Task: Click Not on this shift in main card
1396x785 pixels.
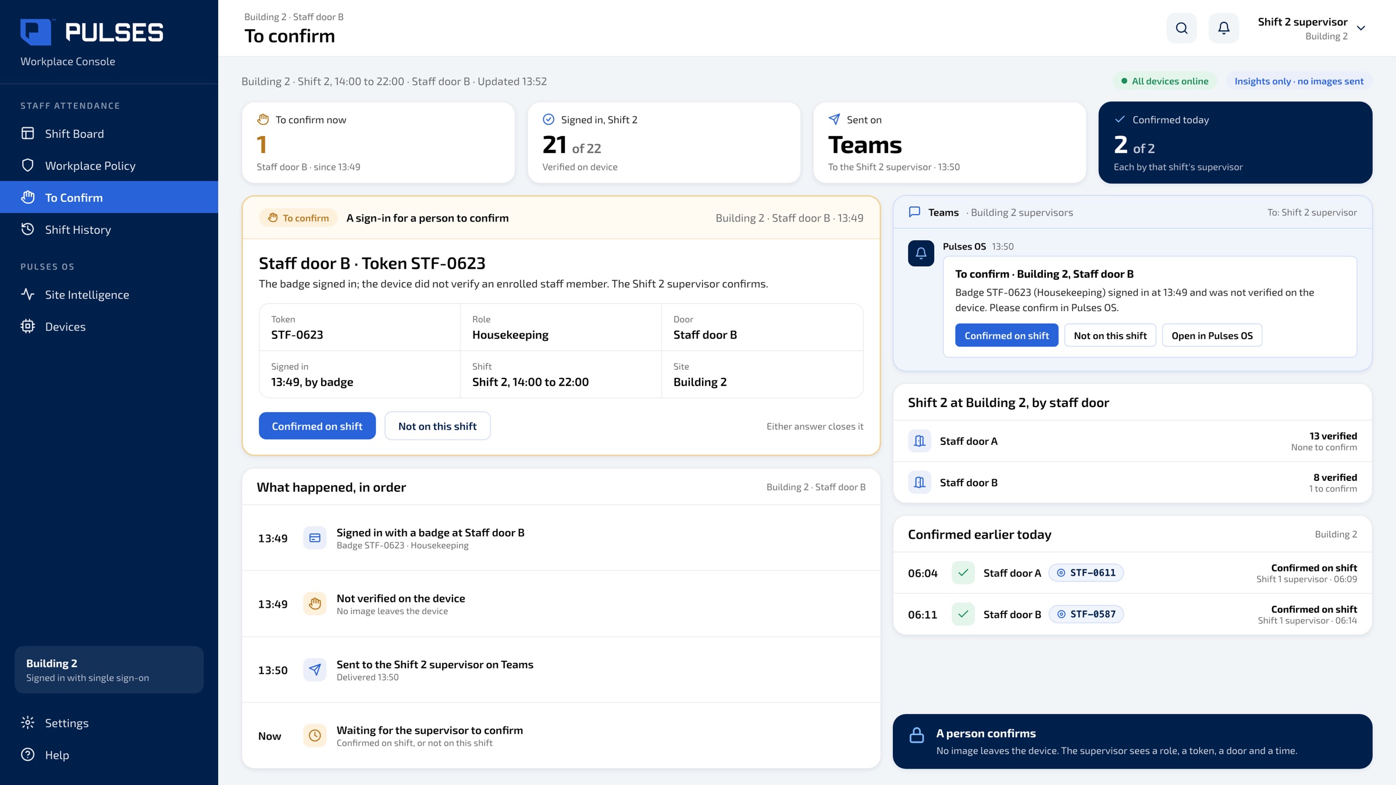Action: [x=437, y=426]
